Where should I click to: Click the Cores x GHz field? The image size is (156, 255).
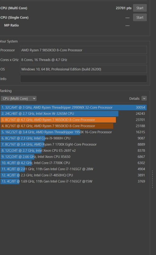pos(83,60)
